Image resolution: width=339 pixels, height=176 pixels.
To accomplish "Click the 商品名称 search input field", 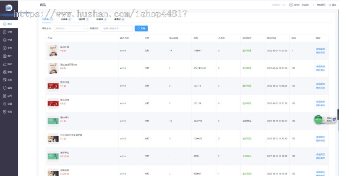I will coord(116,28).
